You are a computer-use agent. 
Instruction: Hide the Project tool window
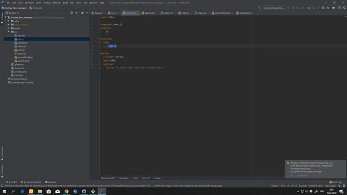tap(87, 13)
